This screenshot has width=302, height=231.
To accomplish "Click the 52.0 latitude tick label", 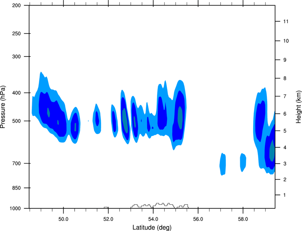I will [108, 219].
